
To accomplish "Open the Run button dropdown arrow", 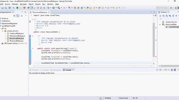I will coord(56,8).
